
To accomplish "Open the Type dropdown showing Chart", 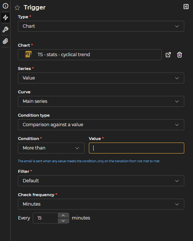I will click(x=101, y=26).
